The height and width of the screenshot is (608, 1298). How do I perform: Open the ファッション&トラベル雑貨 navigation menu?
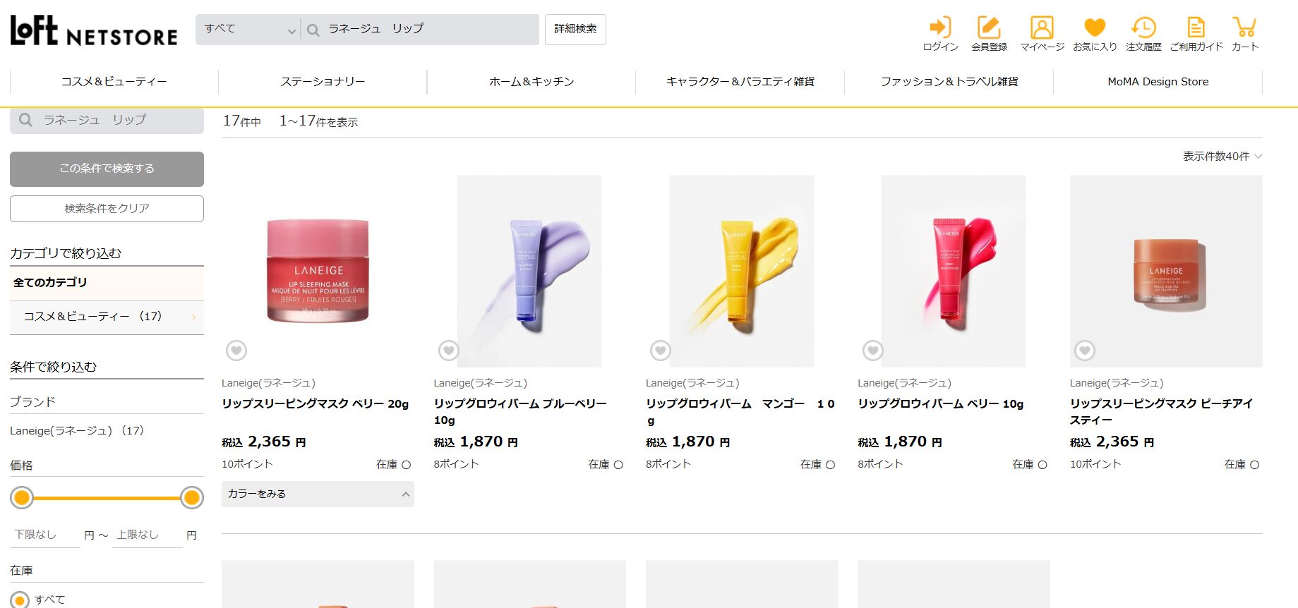pos(949,82)
